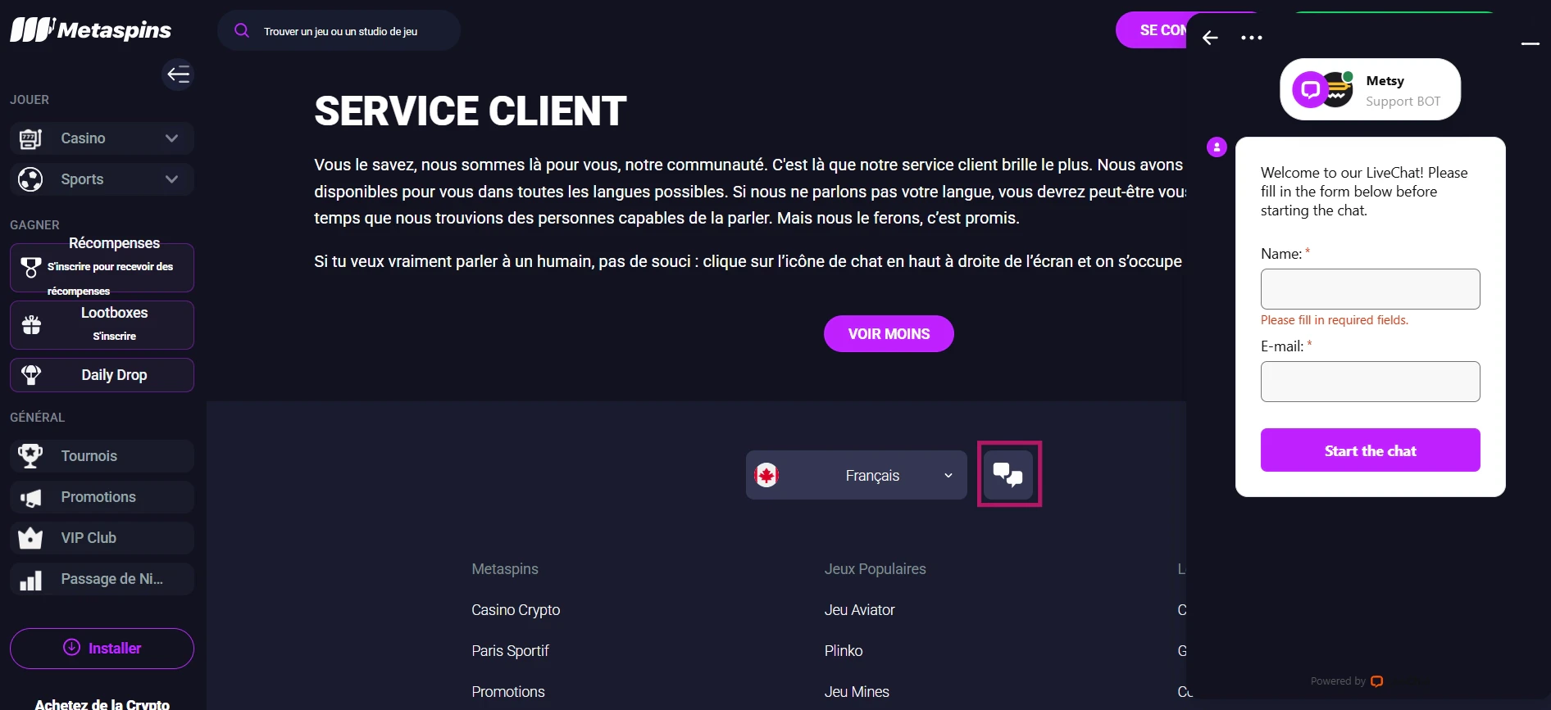Click the chat Name input field
Screen dimensions: 1551x710
click(1370, 289)
